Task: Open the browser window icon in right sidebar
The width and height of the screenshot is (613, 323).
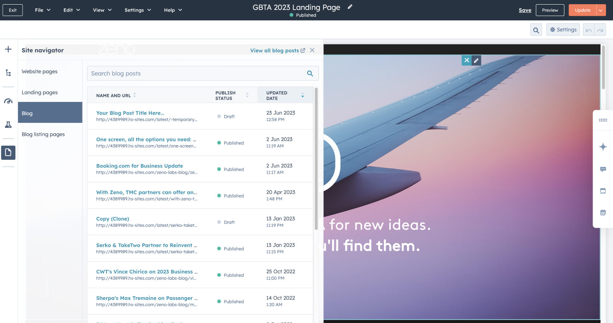Action: [603, 191]
